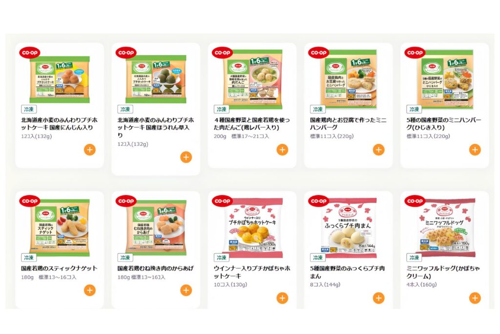View the ふっくらプチ肉まん package photo
The height and width of the screenshot is (334, 500).
point(349,227)
